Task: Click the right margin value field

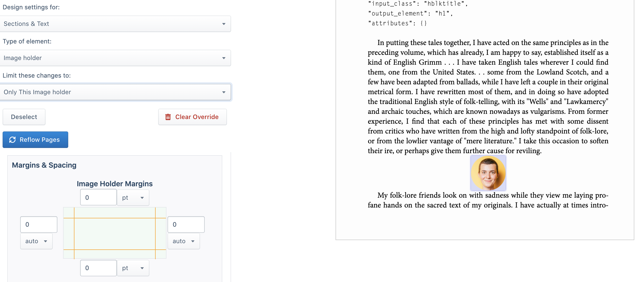Action: 186,225
